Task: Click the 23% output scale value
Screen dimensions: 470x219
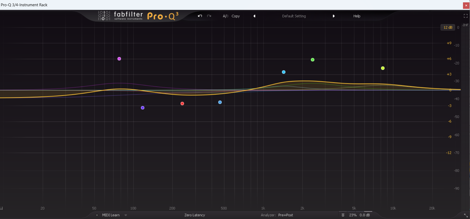Action: tap(353, 215)
